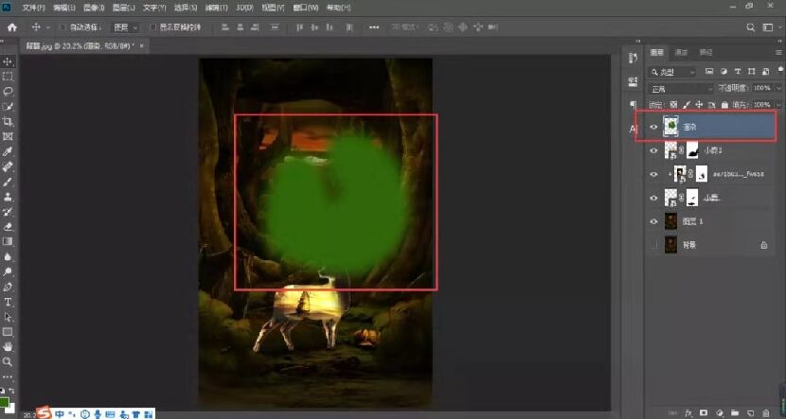This screenshot has height=419, width=786.
Task: Hide the 图层 1 layer visibility
Action: point(653,221)
